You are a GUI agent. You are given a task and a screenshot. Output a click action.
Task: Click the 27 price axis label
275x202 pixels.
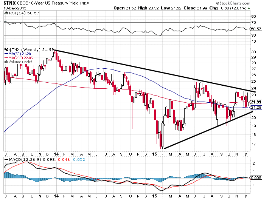click(x=253, y=69)
